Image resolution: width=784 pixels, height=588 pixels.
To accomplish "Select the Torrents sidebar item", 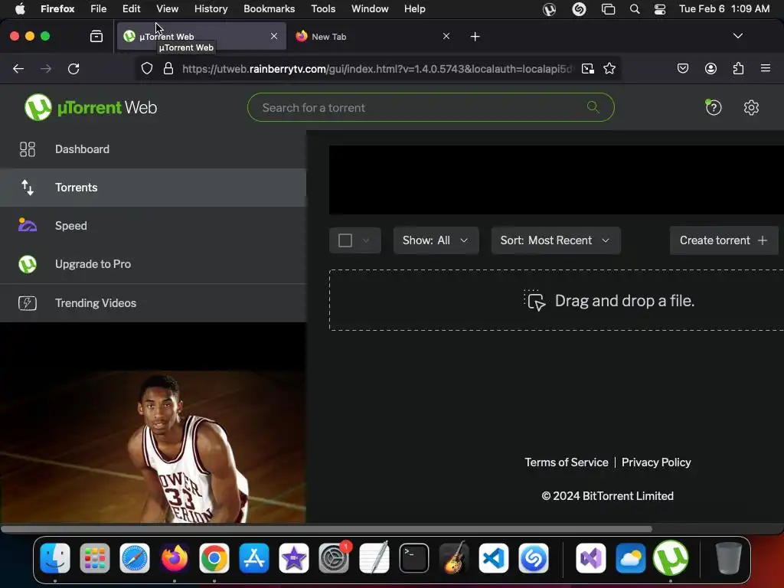I will (x=152, y=188).
